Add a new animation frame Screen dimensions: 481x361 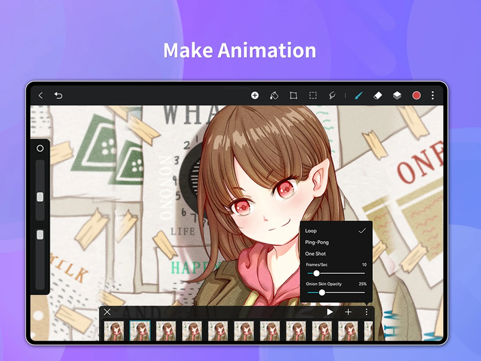pos(348,312)
